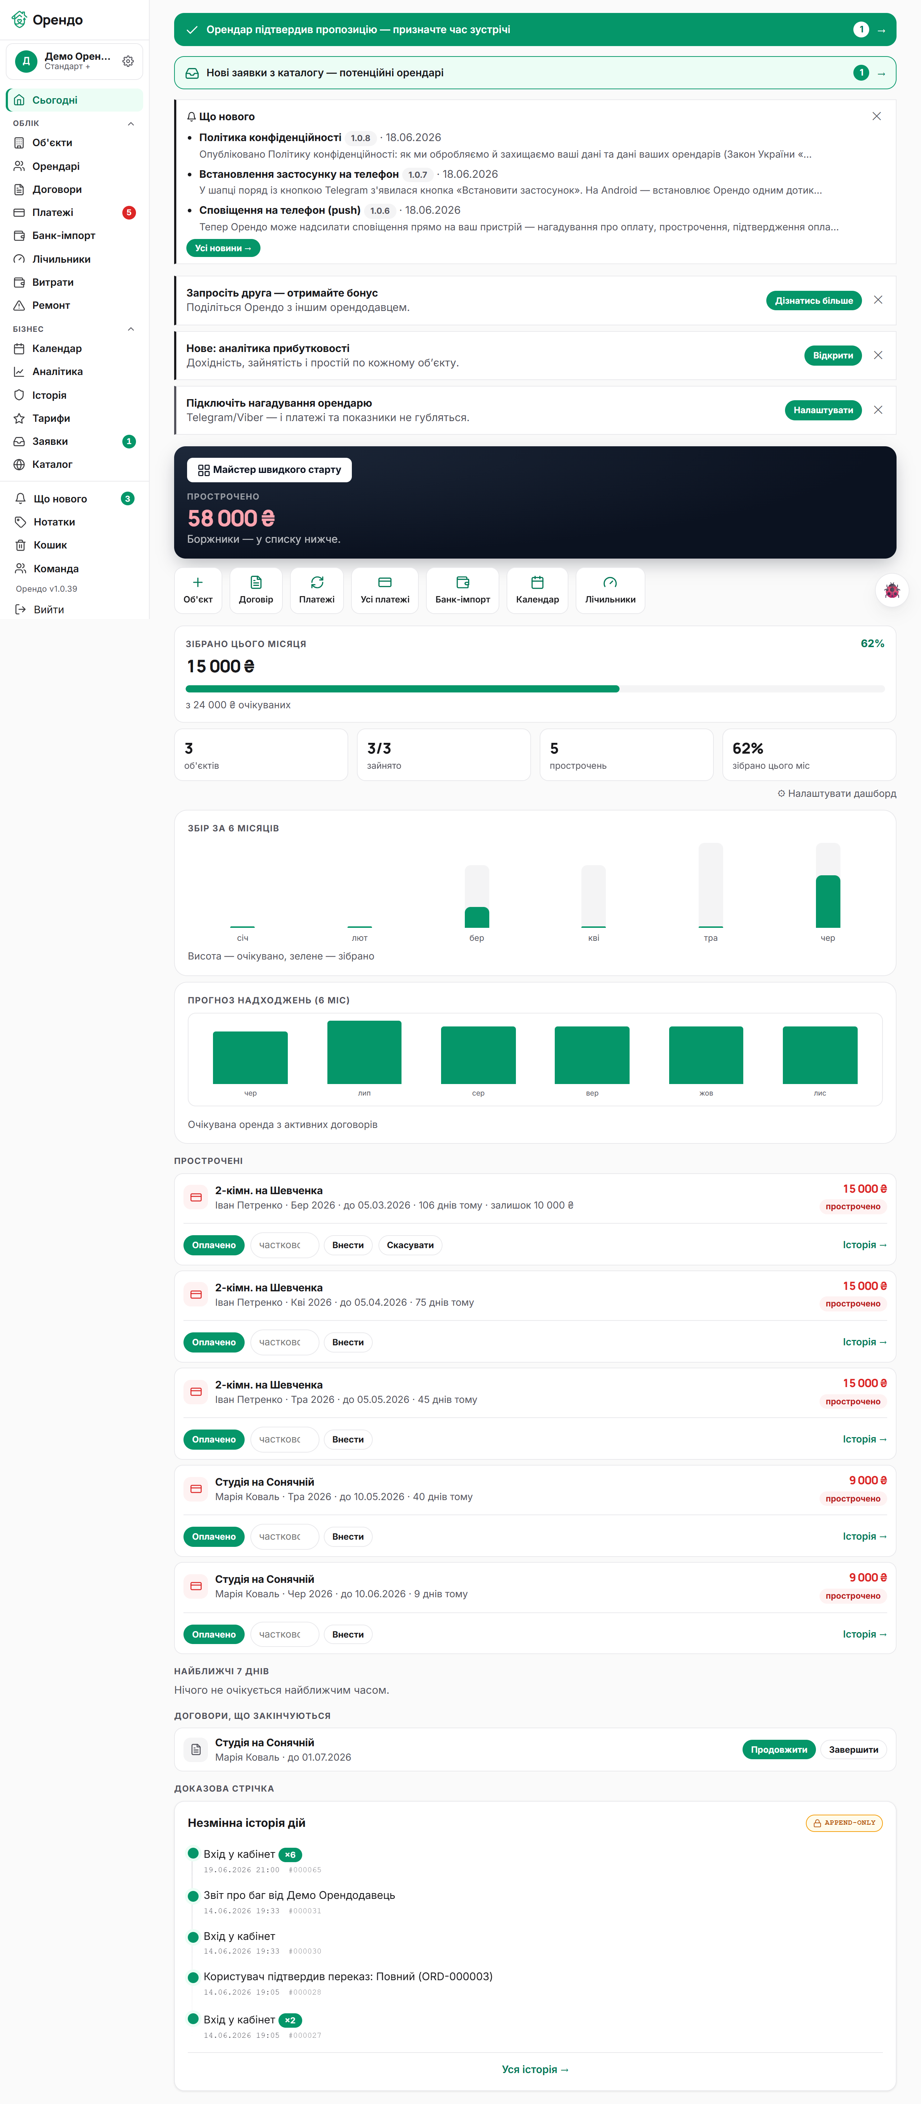Open Об'єкти in sidebar
Image resolution: width=921 pixels, height=2104 pixels.
pyautogui.click(x=74, y=143)
